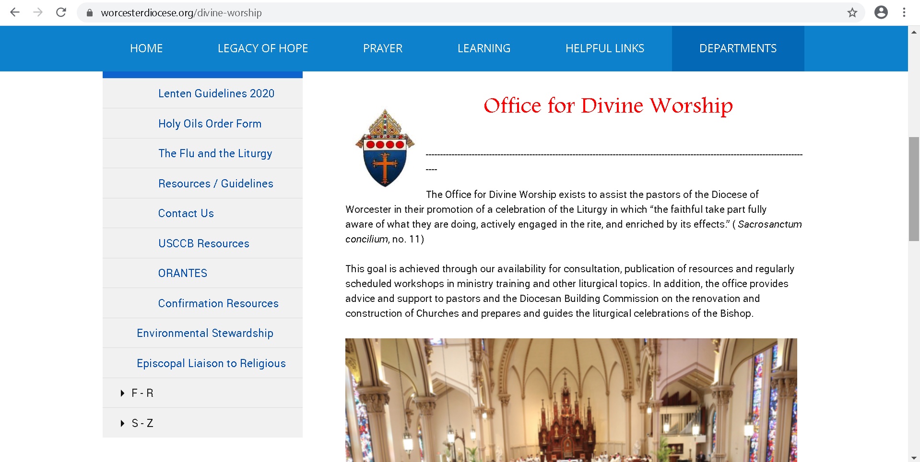Bookmark this page with the star icon
Image resolution: width=920 pixels, height=462 pixels.
point(852,13)
